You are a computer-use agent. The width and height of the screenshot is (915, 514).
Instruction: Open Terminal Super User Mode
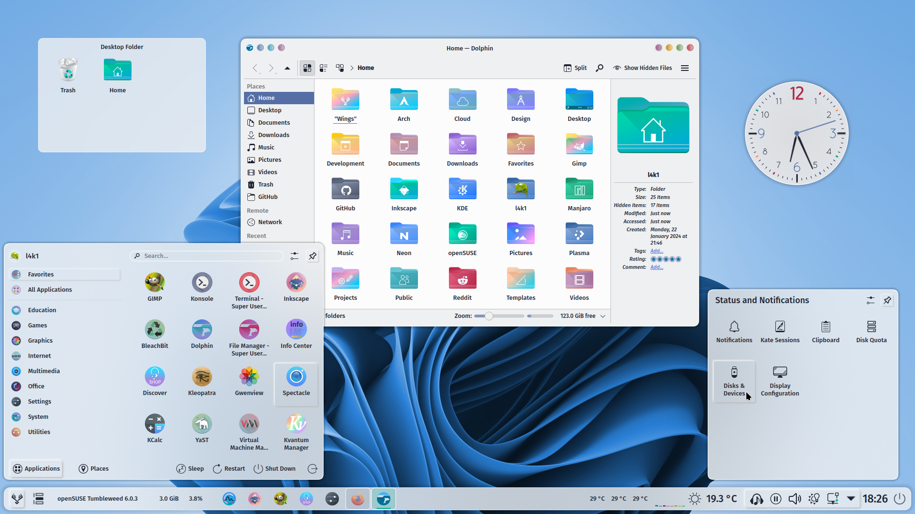point(249,291)
